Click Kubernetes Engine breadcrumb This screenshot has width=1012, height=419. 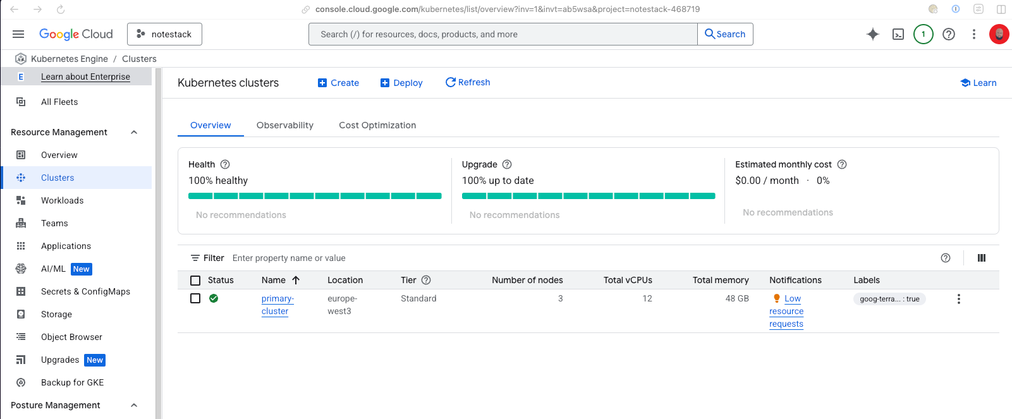[70, 59]
